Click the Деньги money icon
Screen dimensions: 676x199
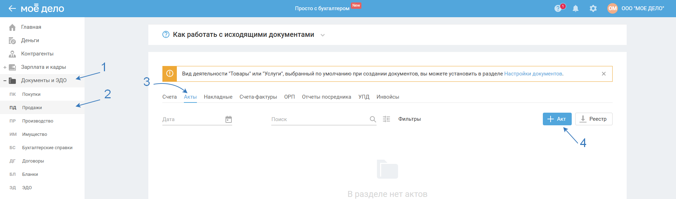click(x=12, y=41)
